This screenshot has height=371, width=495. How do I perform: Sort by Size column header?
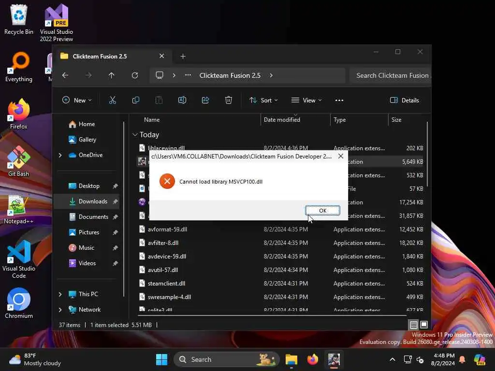click(396, 120)
